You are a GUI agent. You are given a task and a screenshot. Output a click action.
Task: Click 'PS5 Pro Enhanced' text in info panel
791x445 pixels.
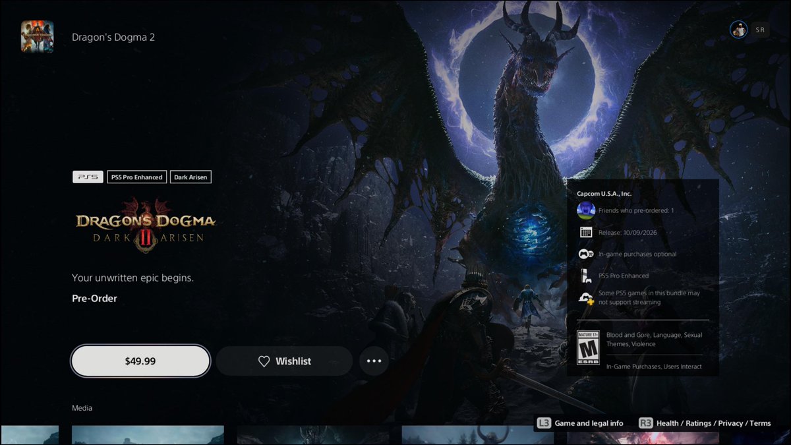click(624, 276)
